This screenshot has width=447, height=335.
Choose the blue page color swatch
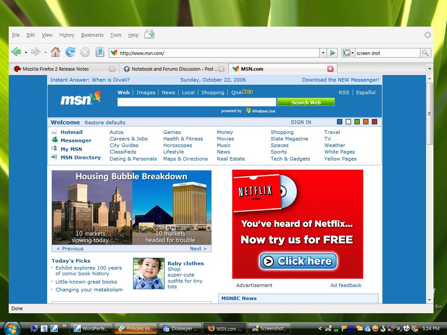pos(340,122)
